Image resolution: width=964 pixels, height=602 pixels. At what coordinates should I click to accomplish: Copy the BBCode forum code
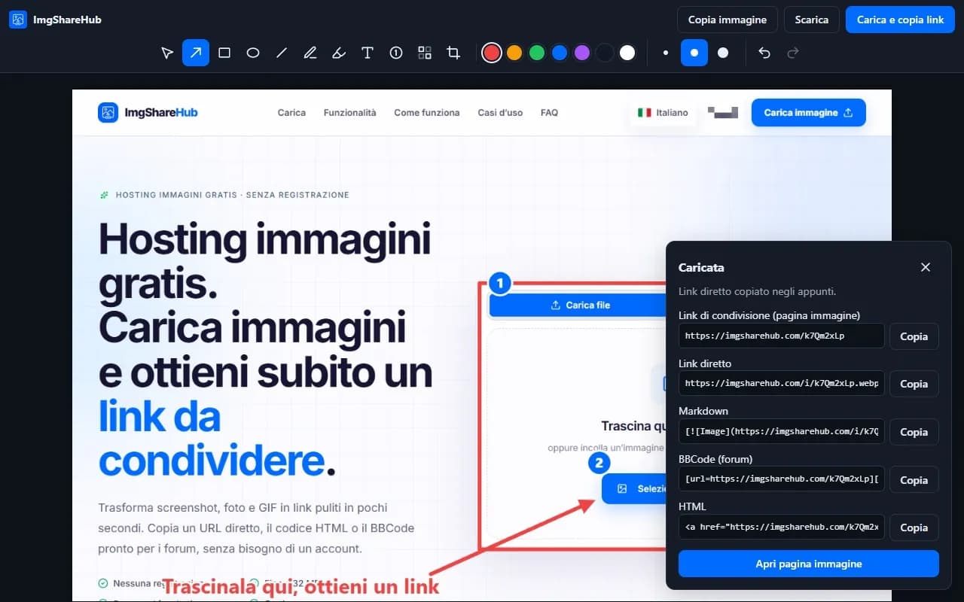tap(914, 480)
